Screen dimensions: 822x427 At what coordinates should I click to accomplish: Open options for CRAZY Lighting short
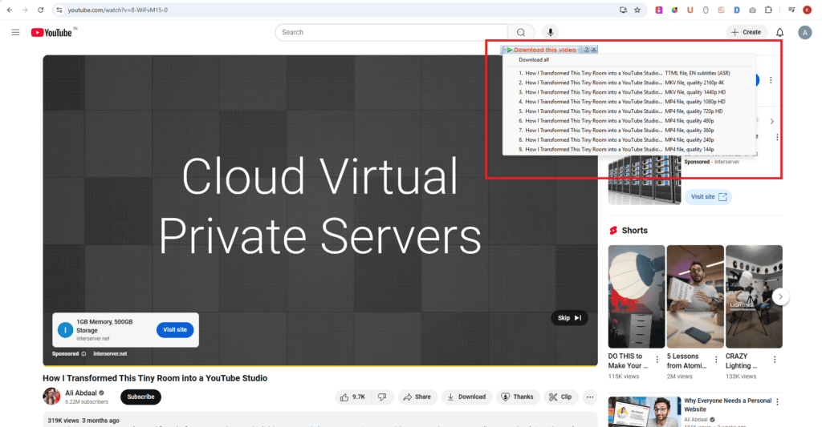[775, 360]
